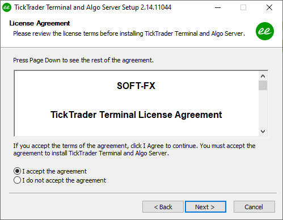This screenshot has width=283, height=220.
Task: Click the window title text in the title bar
Action: (93, 7)
